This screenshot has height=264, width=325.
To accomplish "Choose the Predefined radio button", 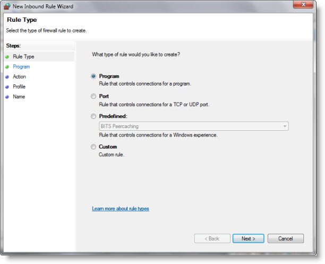I will [93, 116].
